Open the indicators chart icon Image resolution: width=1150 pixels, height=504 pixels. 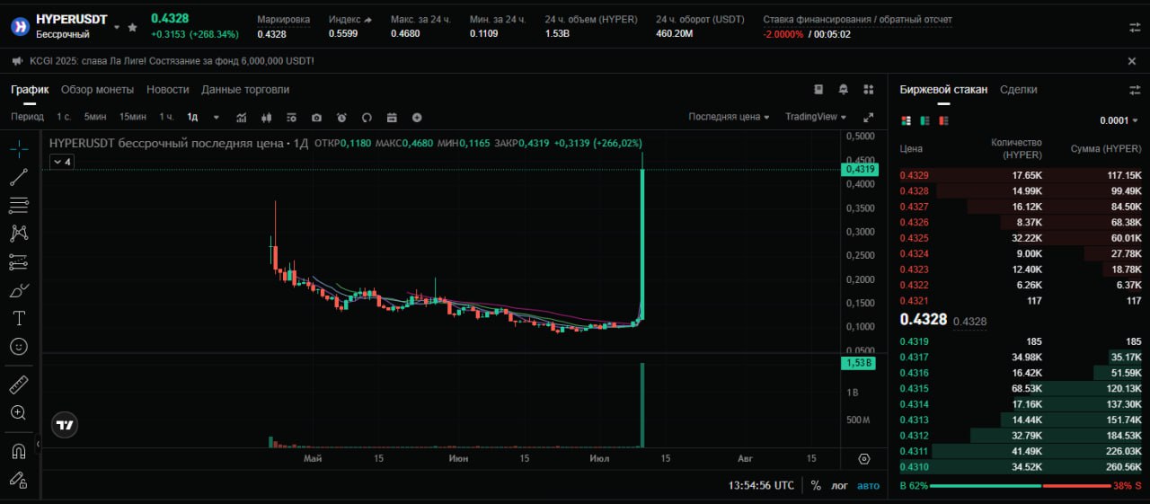pos(242,118)
